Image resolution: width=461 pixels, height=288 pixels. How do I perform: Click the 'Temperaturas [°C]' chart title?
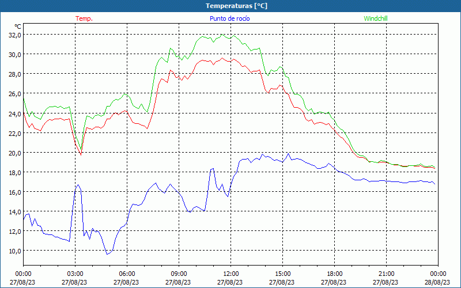coord(236,6)
